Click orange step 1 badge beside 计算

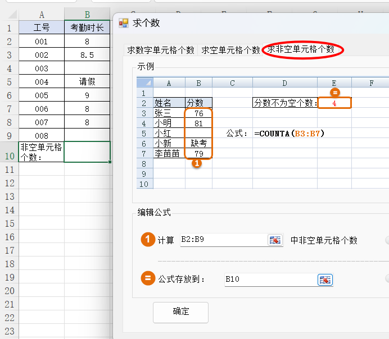pos(147,240)
